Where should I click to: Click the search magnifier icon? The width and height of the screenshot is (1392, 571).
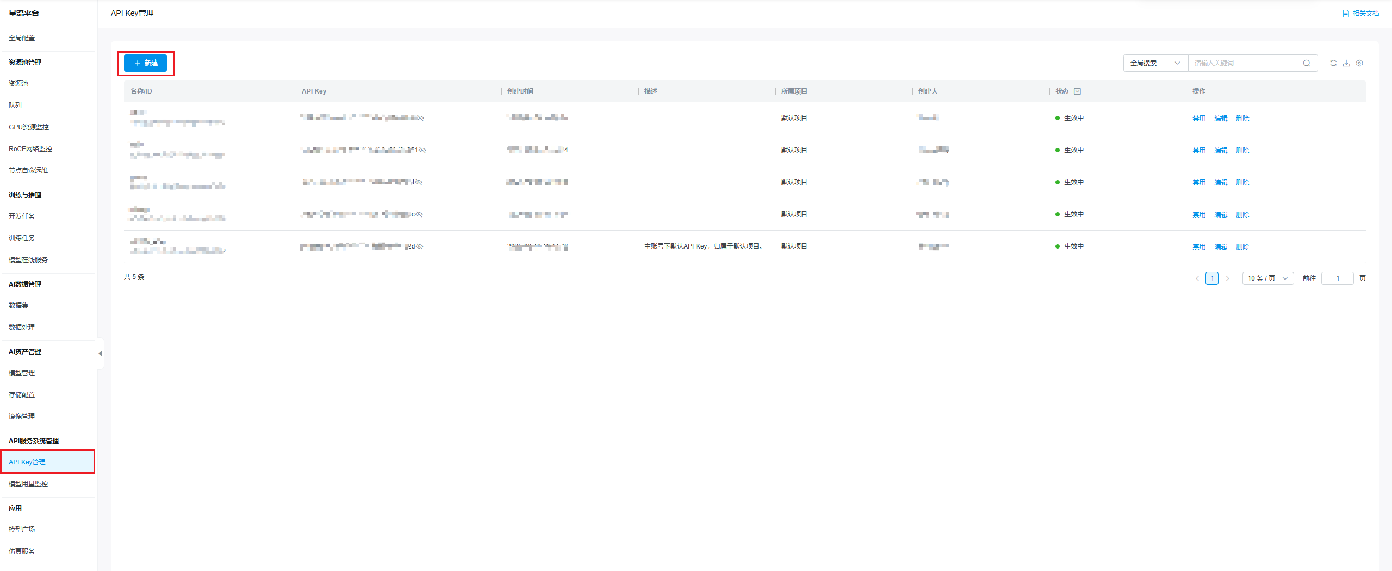(x=1307, y=63)
